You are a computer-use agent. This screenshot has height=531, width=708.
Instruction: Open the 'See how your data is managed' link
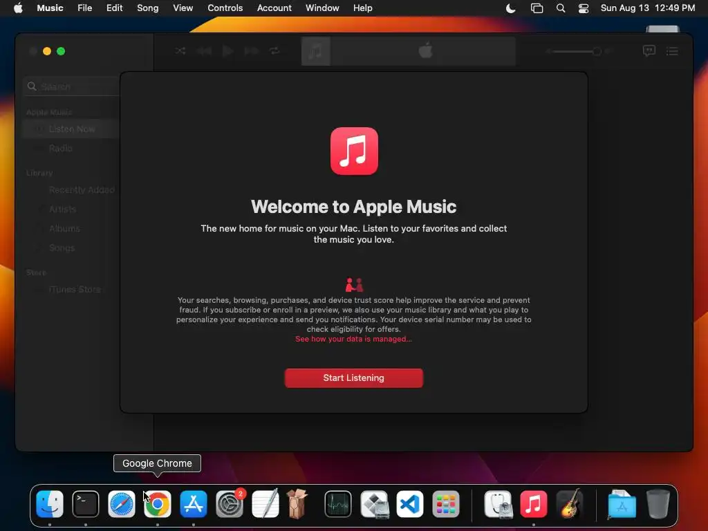pyautogui.click(x=353, y=339)
